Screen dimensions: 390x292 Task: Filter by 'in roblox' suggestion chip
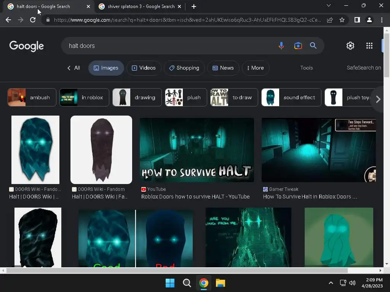pyautogui.click(x=84, y=97)
